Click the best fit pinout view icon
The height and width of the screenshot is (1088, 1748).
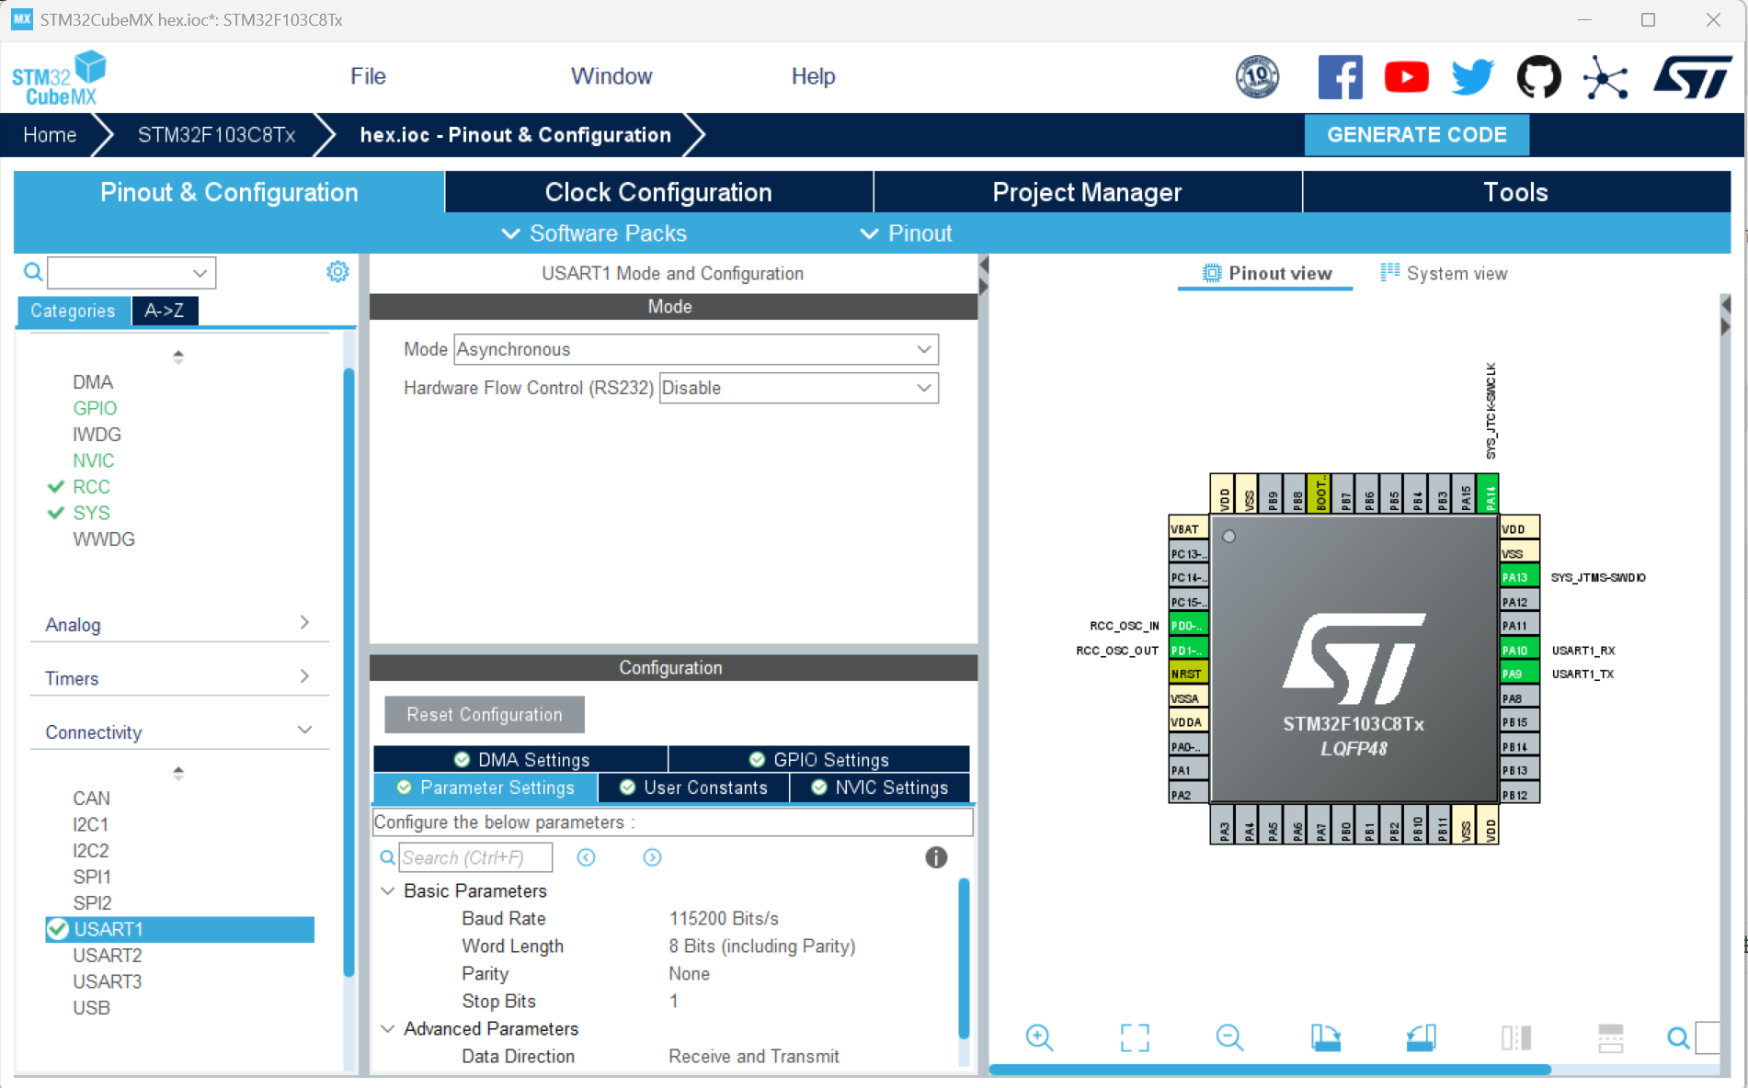pyautogui.click(x=1136, y=1037)
